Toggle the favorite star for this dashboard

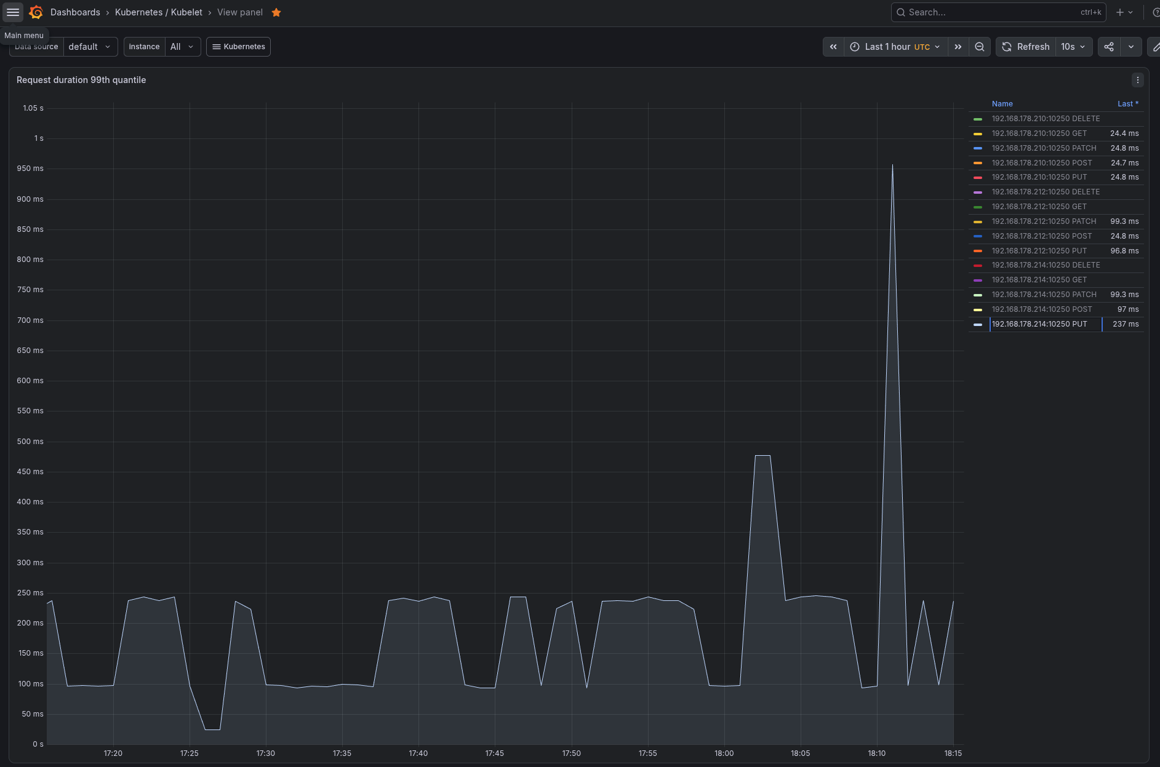point(276,12)
